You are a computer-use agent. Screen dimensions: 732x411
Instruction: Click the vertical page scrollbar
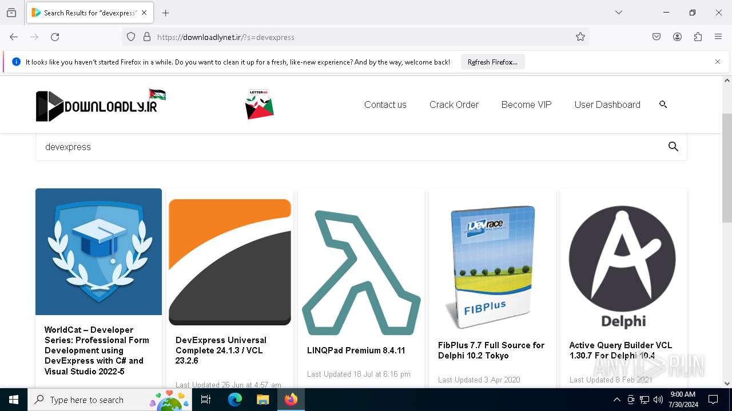(x=727, y=168)
